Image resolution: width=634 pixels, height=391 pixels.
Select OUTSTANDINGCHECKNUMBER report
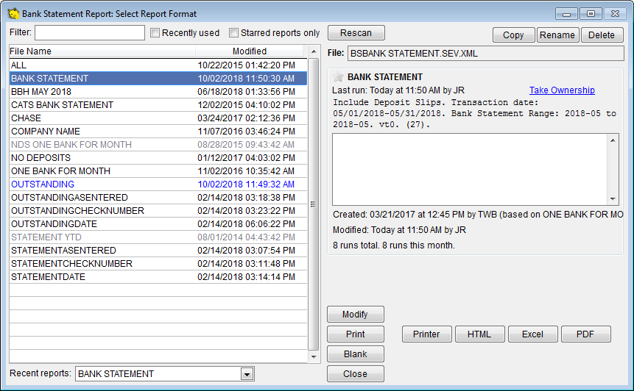(158, 211)
